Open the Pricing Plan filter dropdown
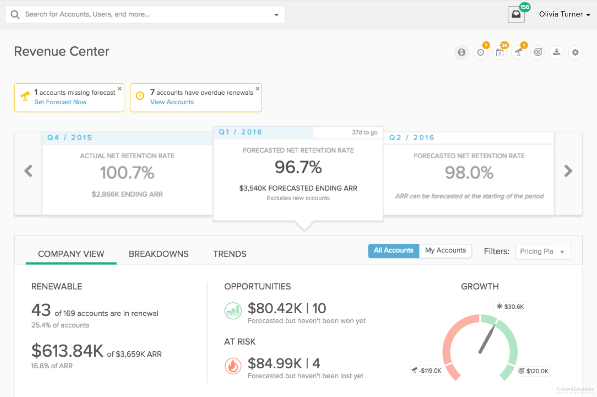The width and height of the screenshot is (597, 397). point(543,251)
